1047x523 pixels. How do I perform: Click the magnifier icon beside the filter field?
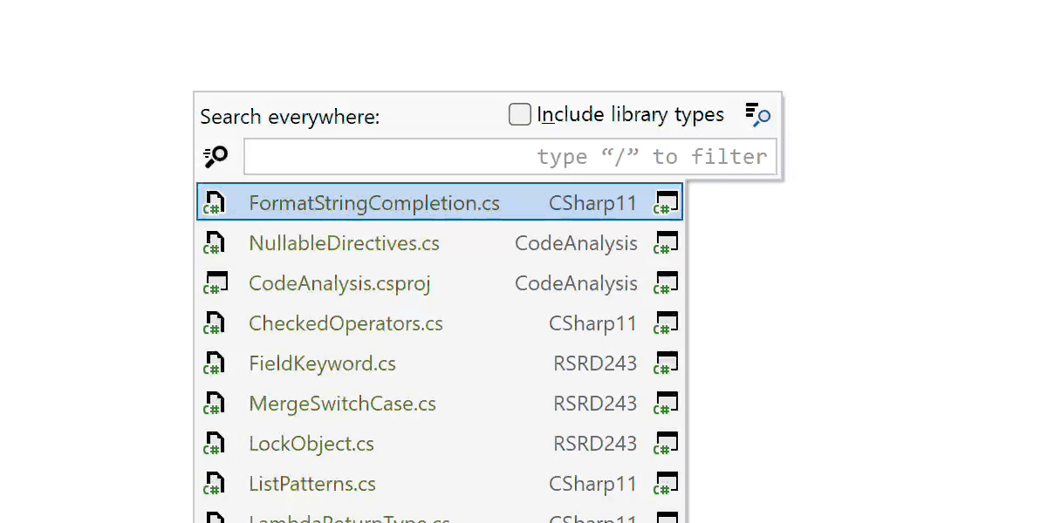215,157
